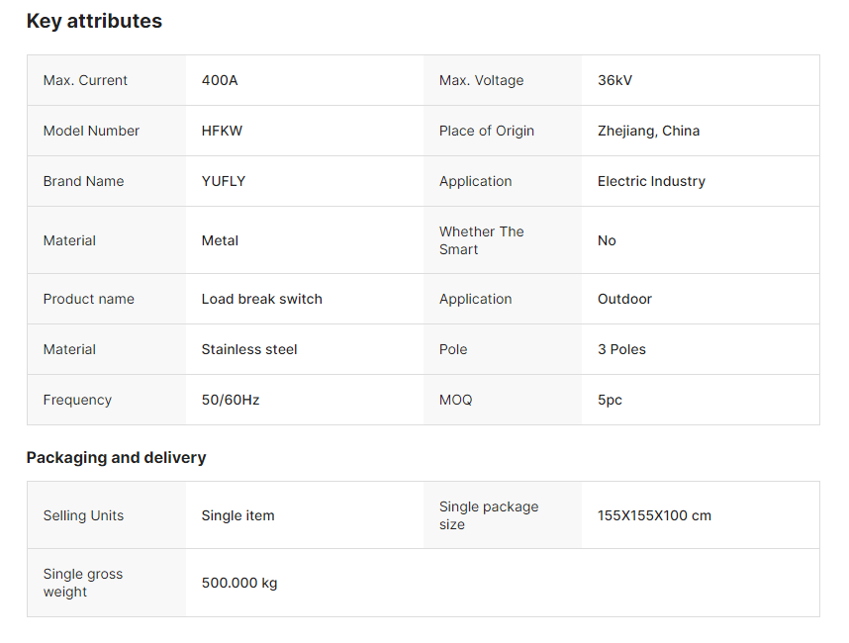Select the Load break switch product name

coord(261,299)
